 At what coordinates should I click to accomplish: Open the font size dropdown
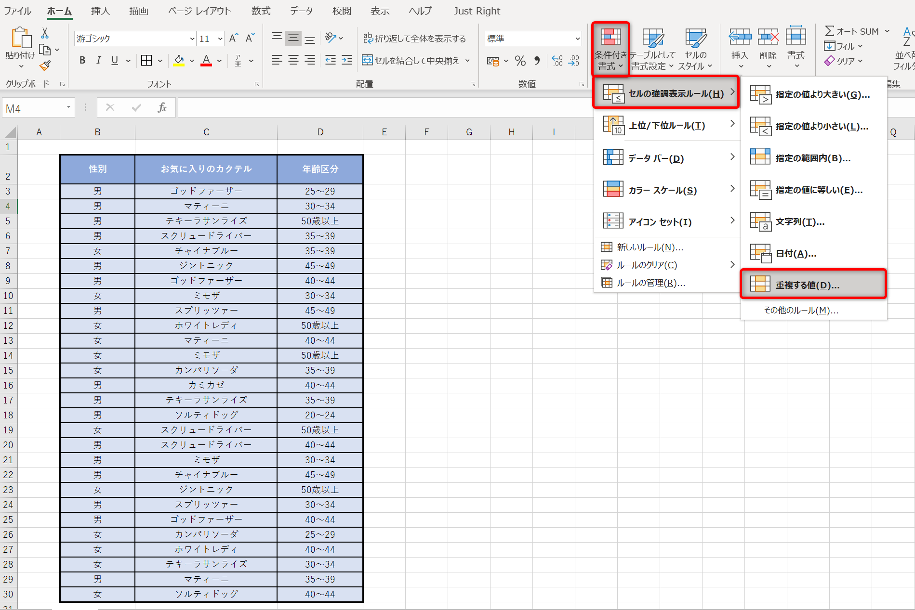click(220, 39)
